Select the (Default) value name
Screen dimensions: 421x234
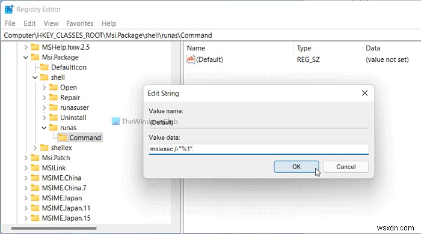coord(209,59)
